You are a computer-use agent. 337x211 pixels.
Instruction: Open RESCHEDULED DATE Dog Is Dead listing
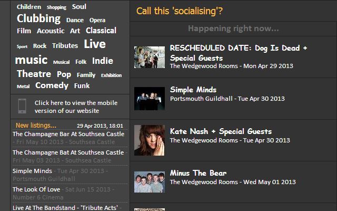coord(239,53)
